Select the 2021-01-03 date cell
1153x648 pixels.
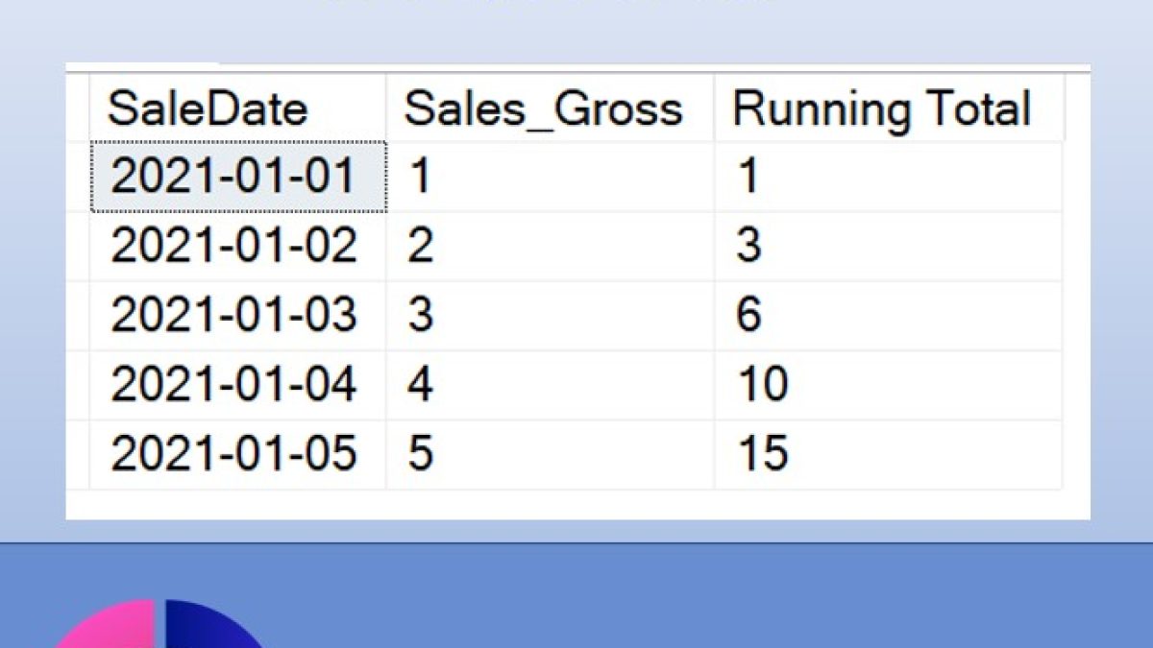click(x=237, y=316)
